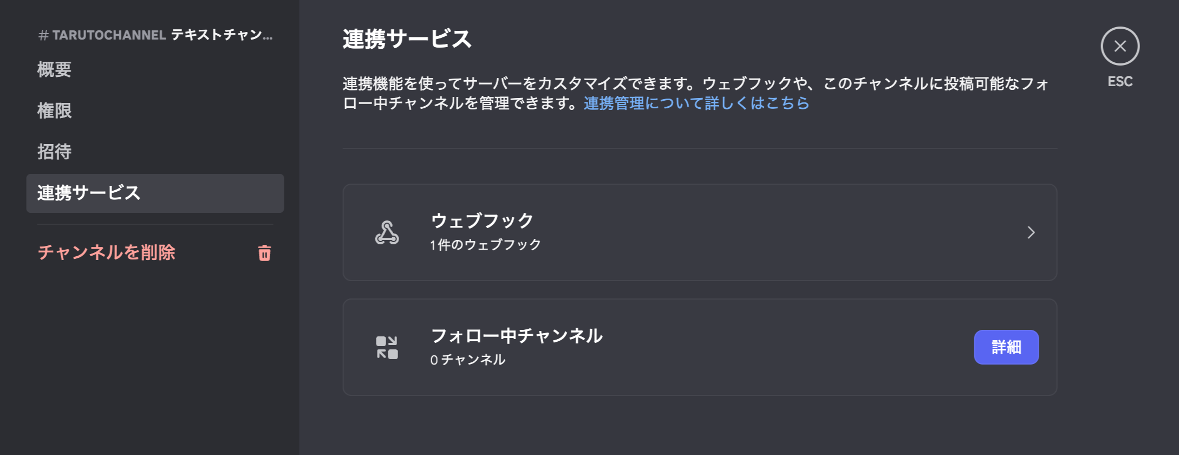Click the hash icon before TARUTOCHANNEL
Viewport: 1179px width, 455px height.
(41, 35)
